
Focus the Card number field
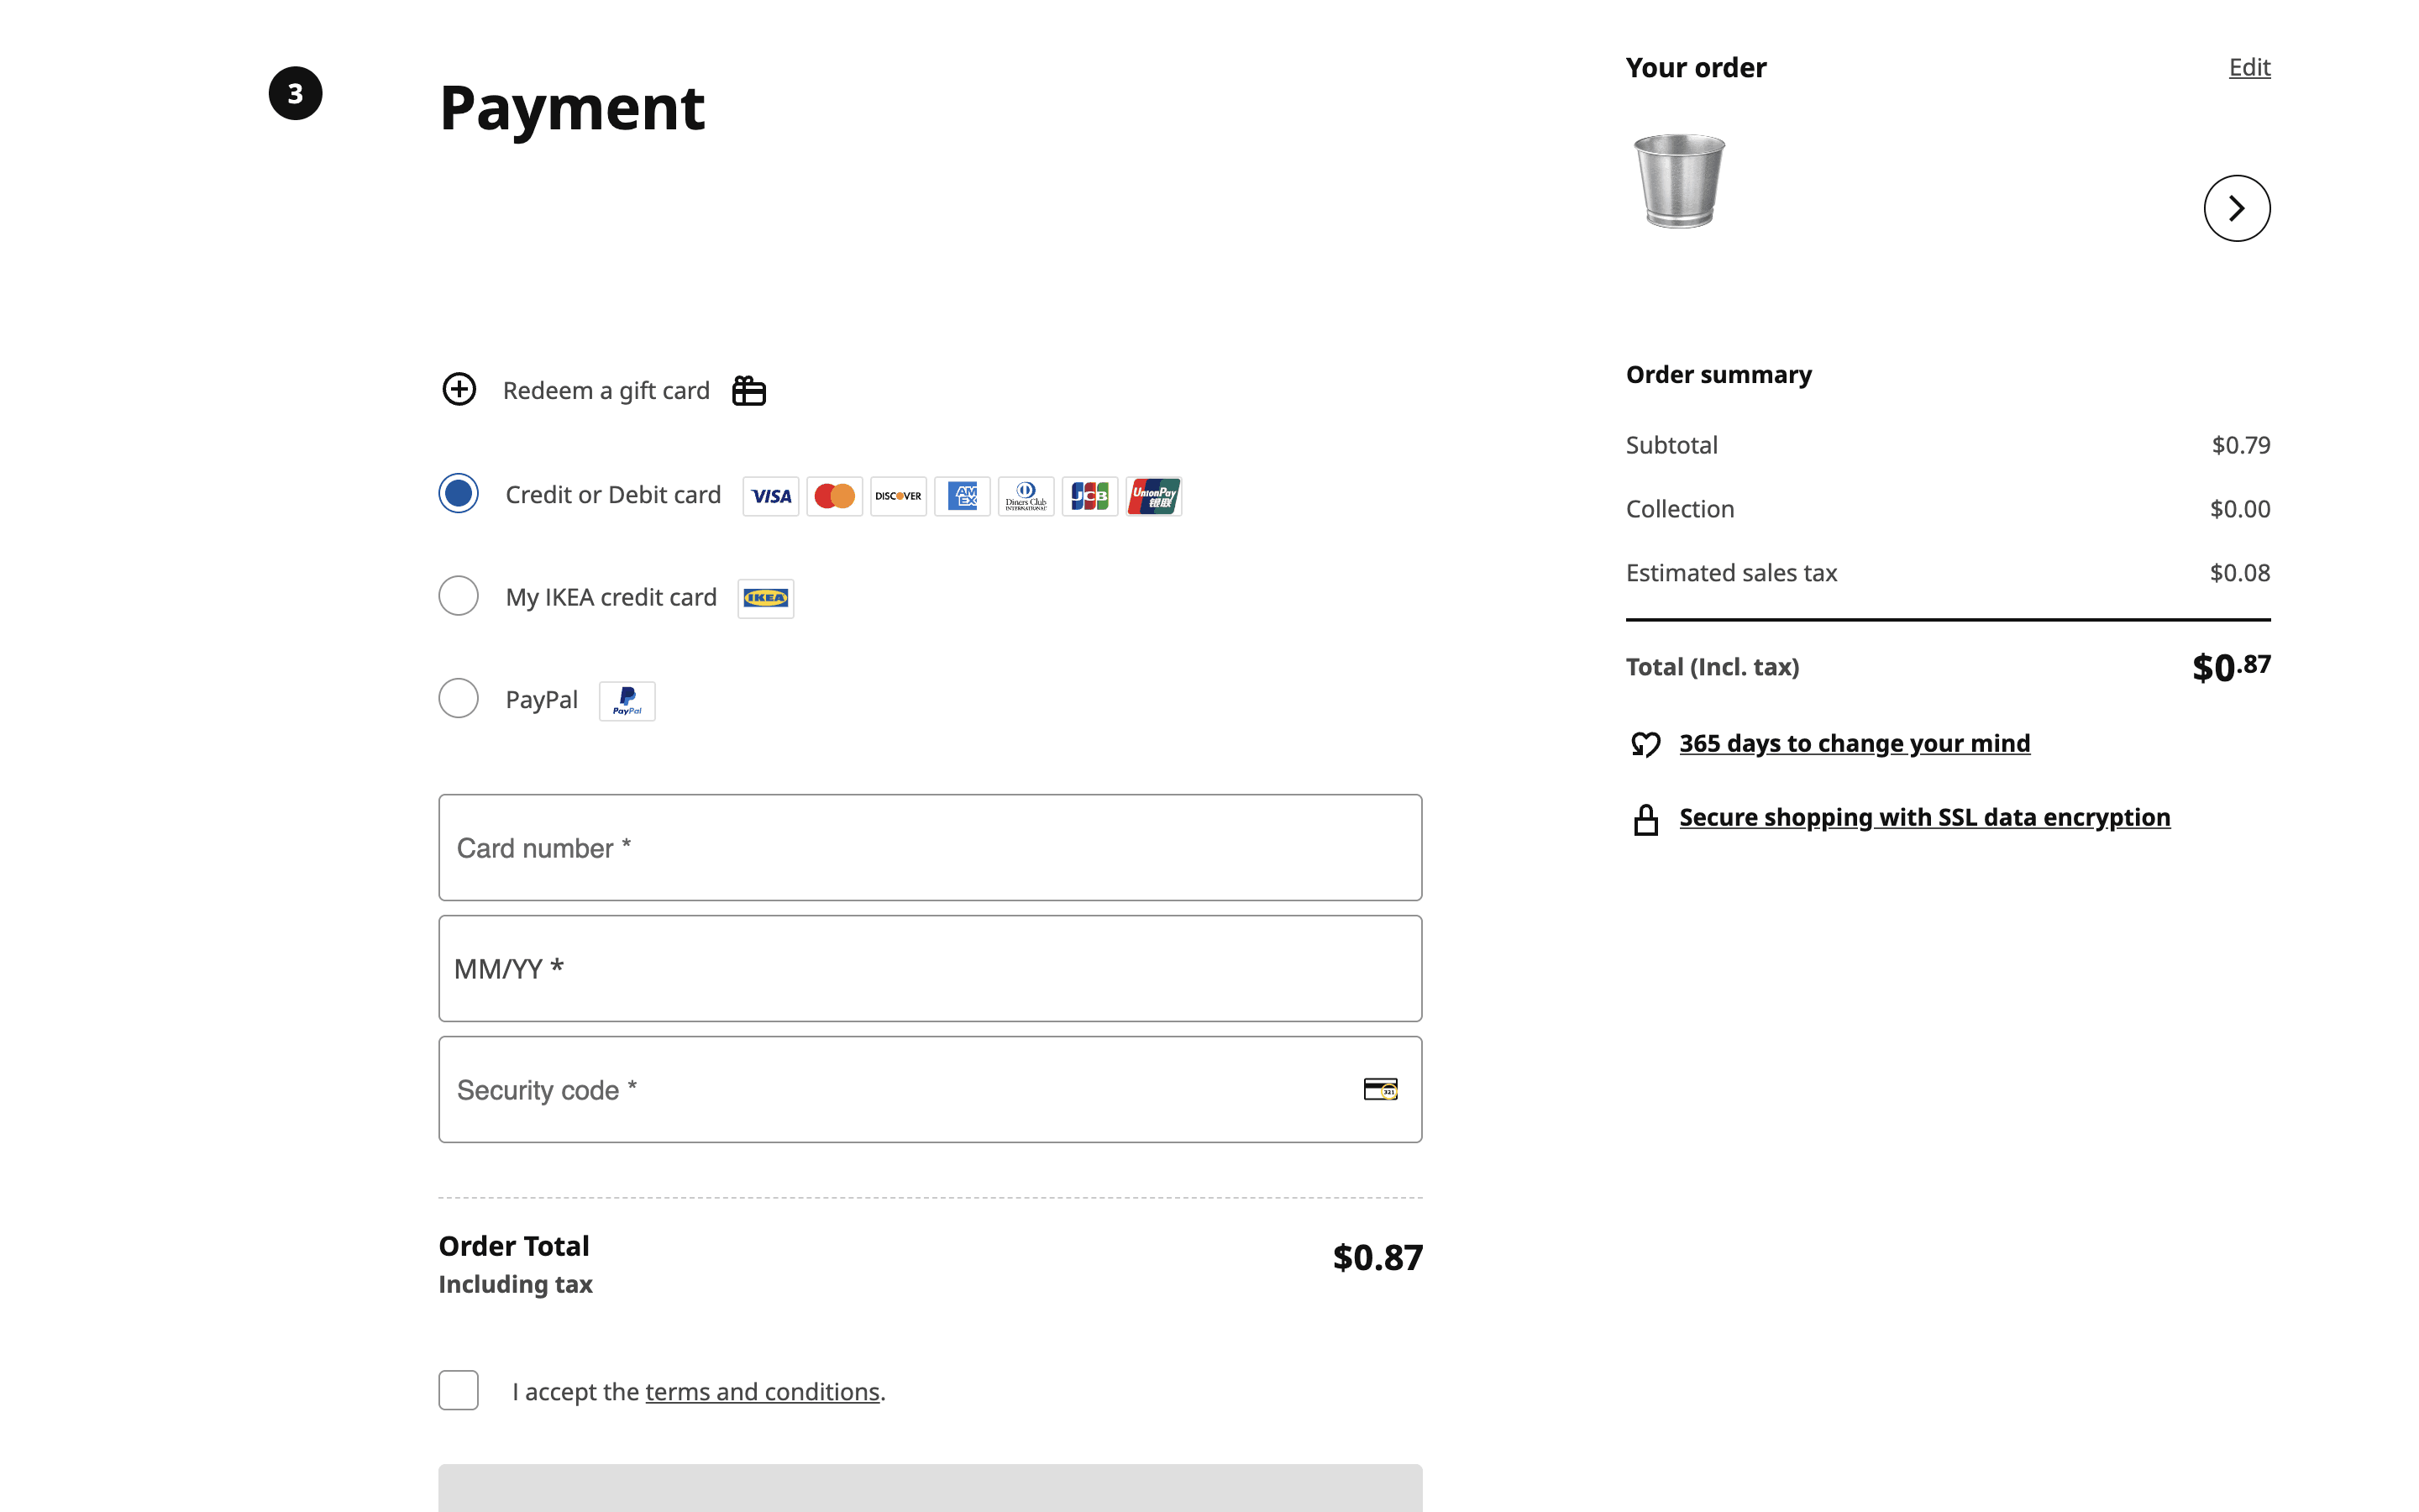[930, 848]
